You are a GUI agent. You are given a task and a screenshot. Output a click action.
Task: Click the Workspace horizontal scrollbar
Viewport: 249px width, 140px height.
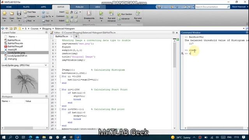18,128
